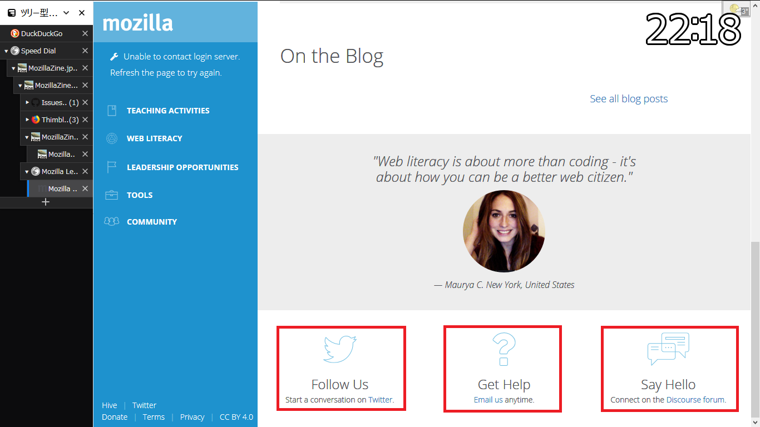
Task: Click the Leadership Opportunities flag icon
Action: [112, 167]
